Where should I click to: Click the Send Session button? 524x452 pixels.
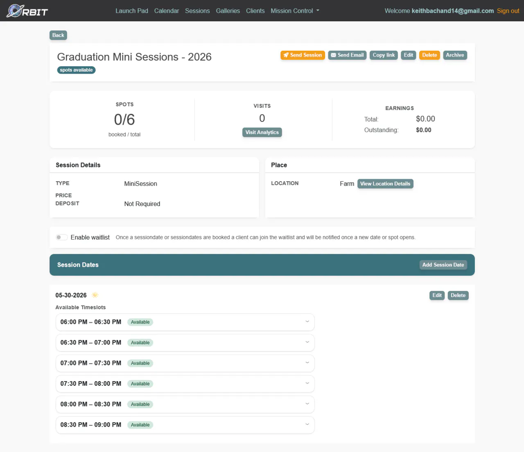click(303, 55)
